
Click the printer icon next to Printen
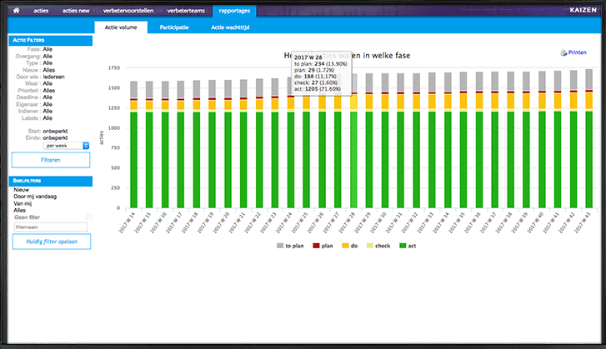tap(563, 52)
